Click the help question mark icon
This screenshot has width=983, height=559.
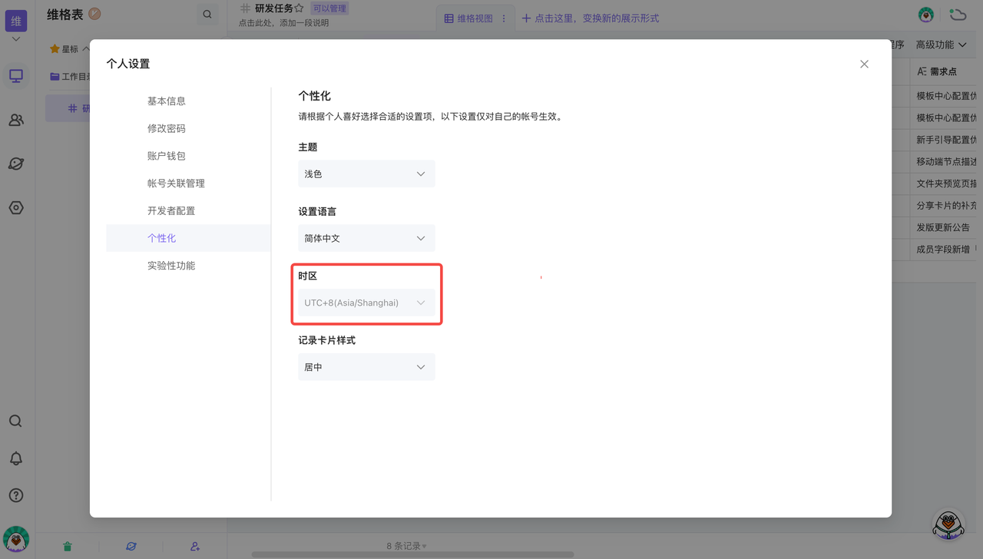coord(15,495)
